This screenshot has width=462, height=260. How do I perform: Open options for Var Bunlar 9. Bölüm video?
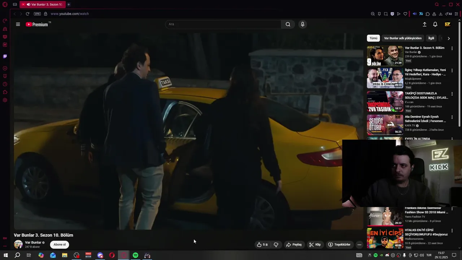coord(452,48)
